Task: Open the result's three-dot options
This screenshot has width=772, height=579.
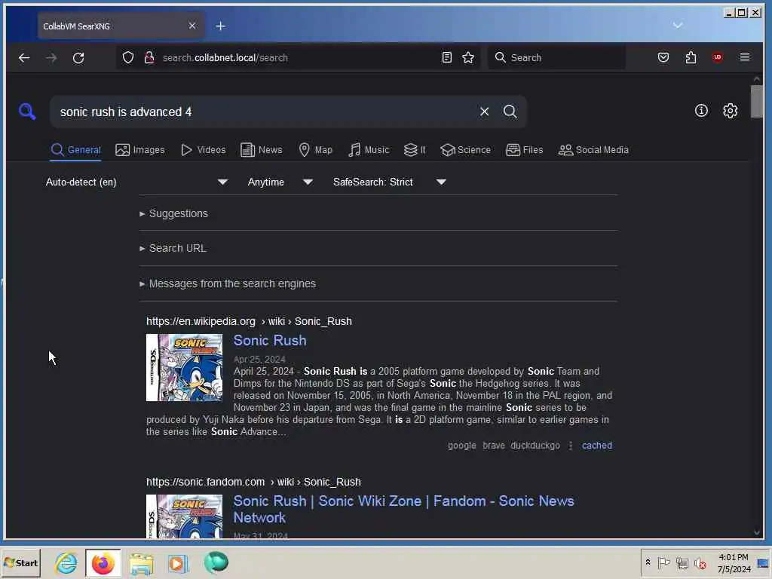Action: (x=571, y=445)
